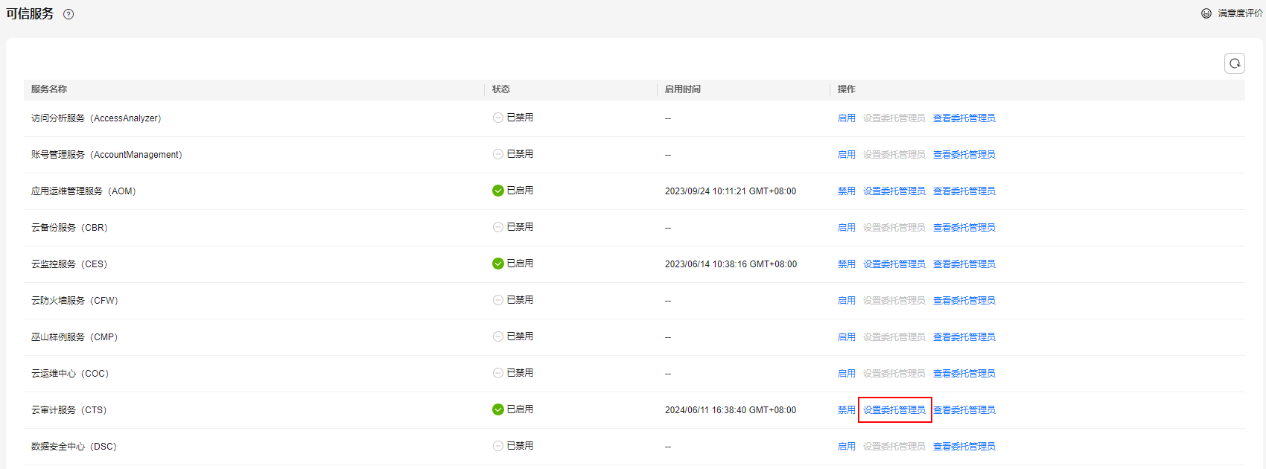1266x469 pixels.
Task: Open 查看委托管理员 for CMP service
Action: click(x=964, y=337)
